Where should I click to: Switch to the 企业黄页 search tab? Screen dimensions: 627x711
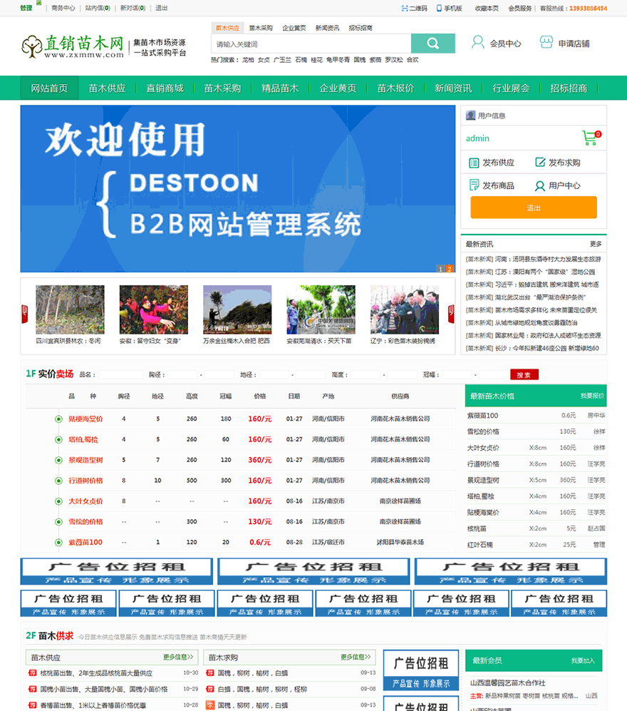tap(294, 28)
